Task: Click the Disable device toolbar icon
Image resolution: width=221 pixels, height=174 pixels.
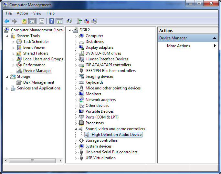Action: coord(94,21)
